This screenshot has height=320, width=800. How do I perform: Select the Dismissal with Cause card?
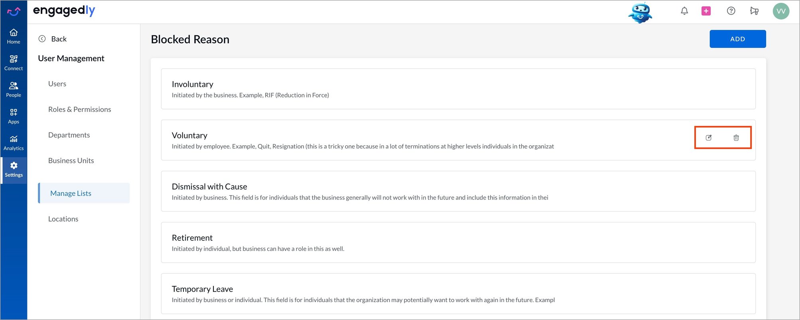coord(458,191)
